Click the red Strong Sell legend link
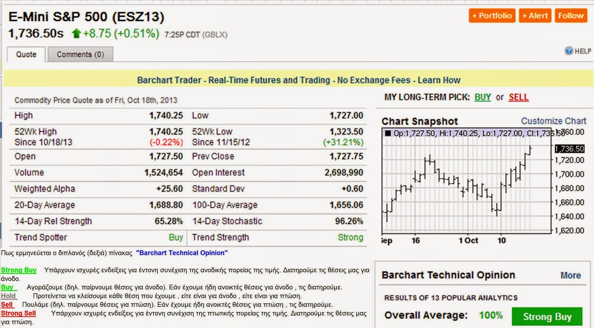 point(19,313)
